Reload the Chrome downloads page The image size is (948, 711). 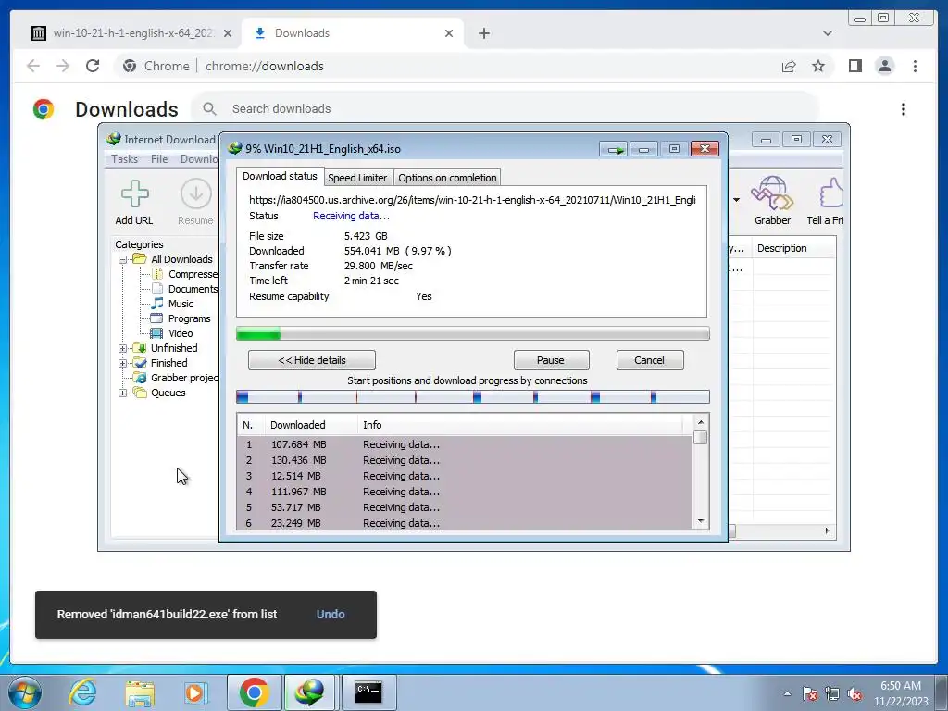pos(93,66)
